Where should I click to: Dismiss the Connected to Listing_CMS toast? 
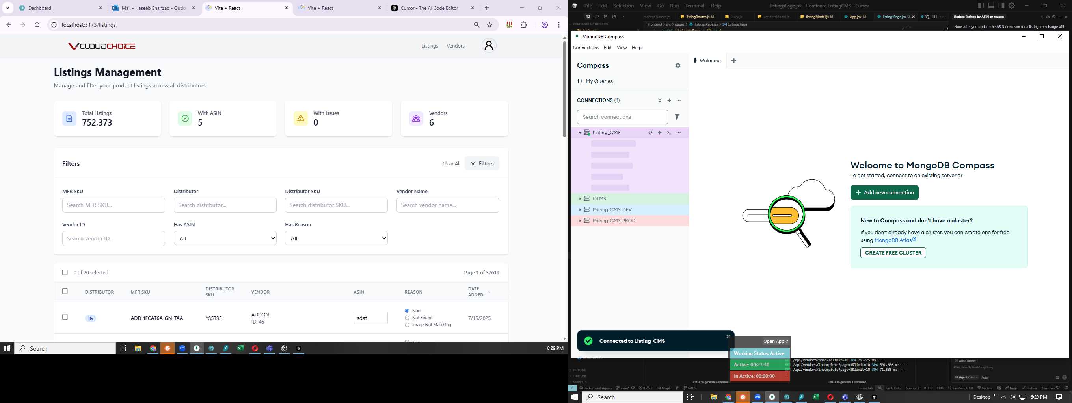click(728, 336)
